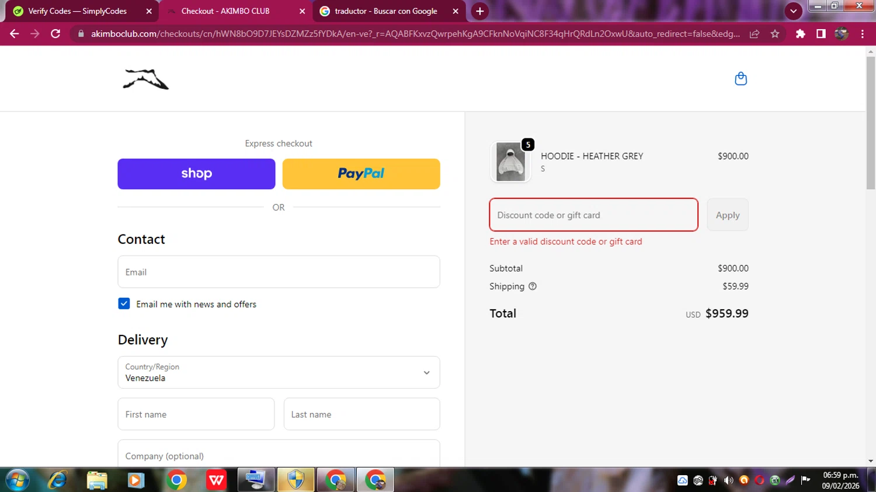Open the Windows Start menu
This screenshot has width=876, height=492.
point(18,480)
